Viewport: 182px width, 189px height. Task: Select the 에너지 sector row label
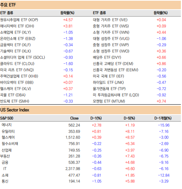pyautogui.click(x=7, y=125)
